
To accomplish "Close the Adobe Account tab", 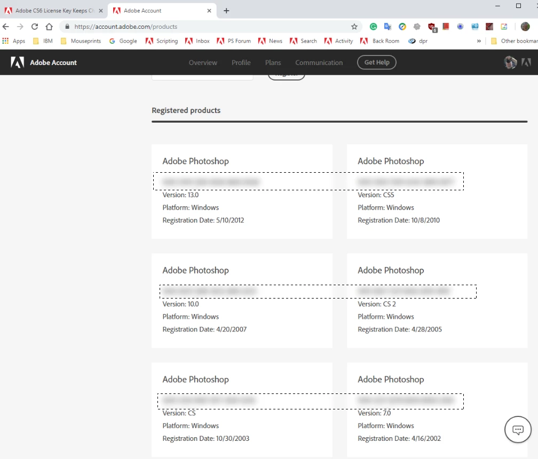I will pyautogui.click(x=209, y=11).
